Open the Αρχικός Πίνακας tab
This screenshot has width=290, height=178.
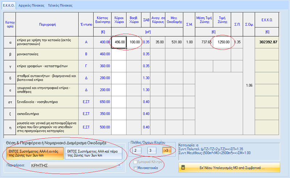pyautogui.click(x=32, y=5)
